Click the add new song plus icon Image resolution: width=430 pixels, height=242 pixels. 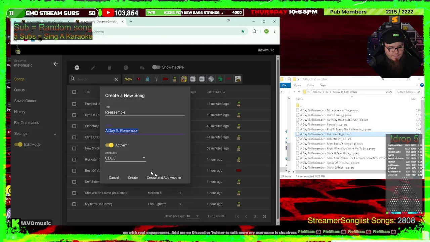click(x=77, y=68)
